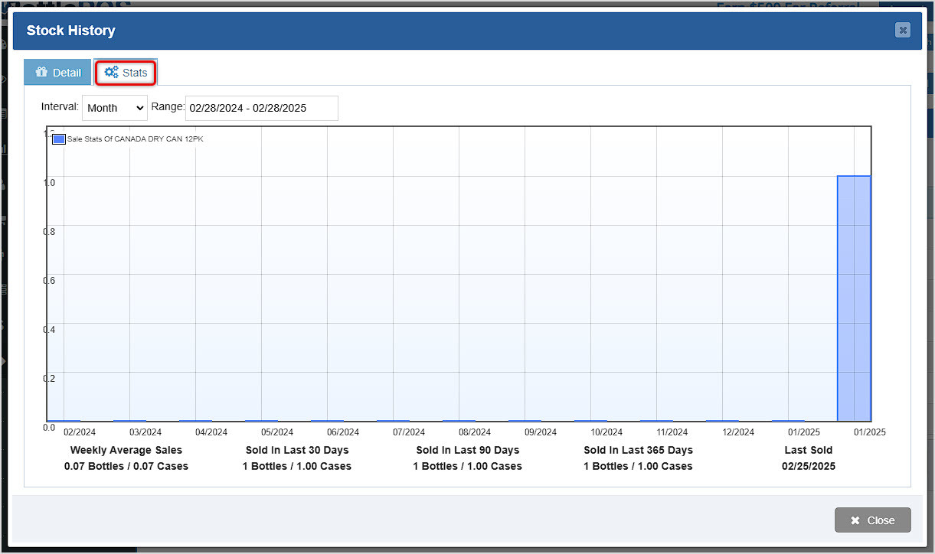The image size is (935, 554).
Task: Select the 01/2025 sales bar in the chart
Action: 852,298
